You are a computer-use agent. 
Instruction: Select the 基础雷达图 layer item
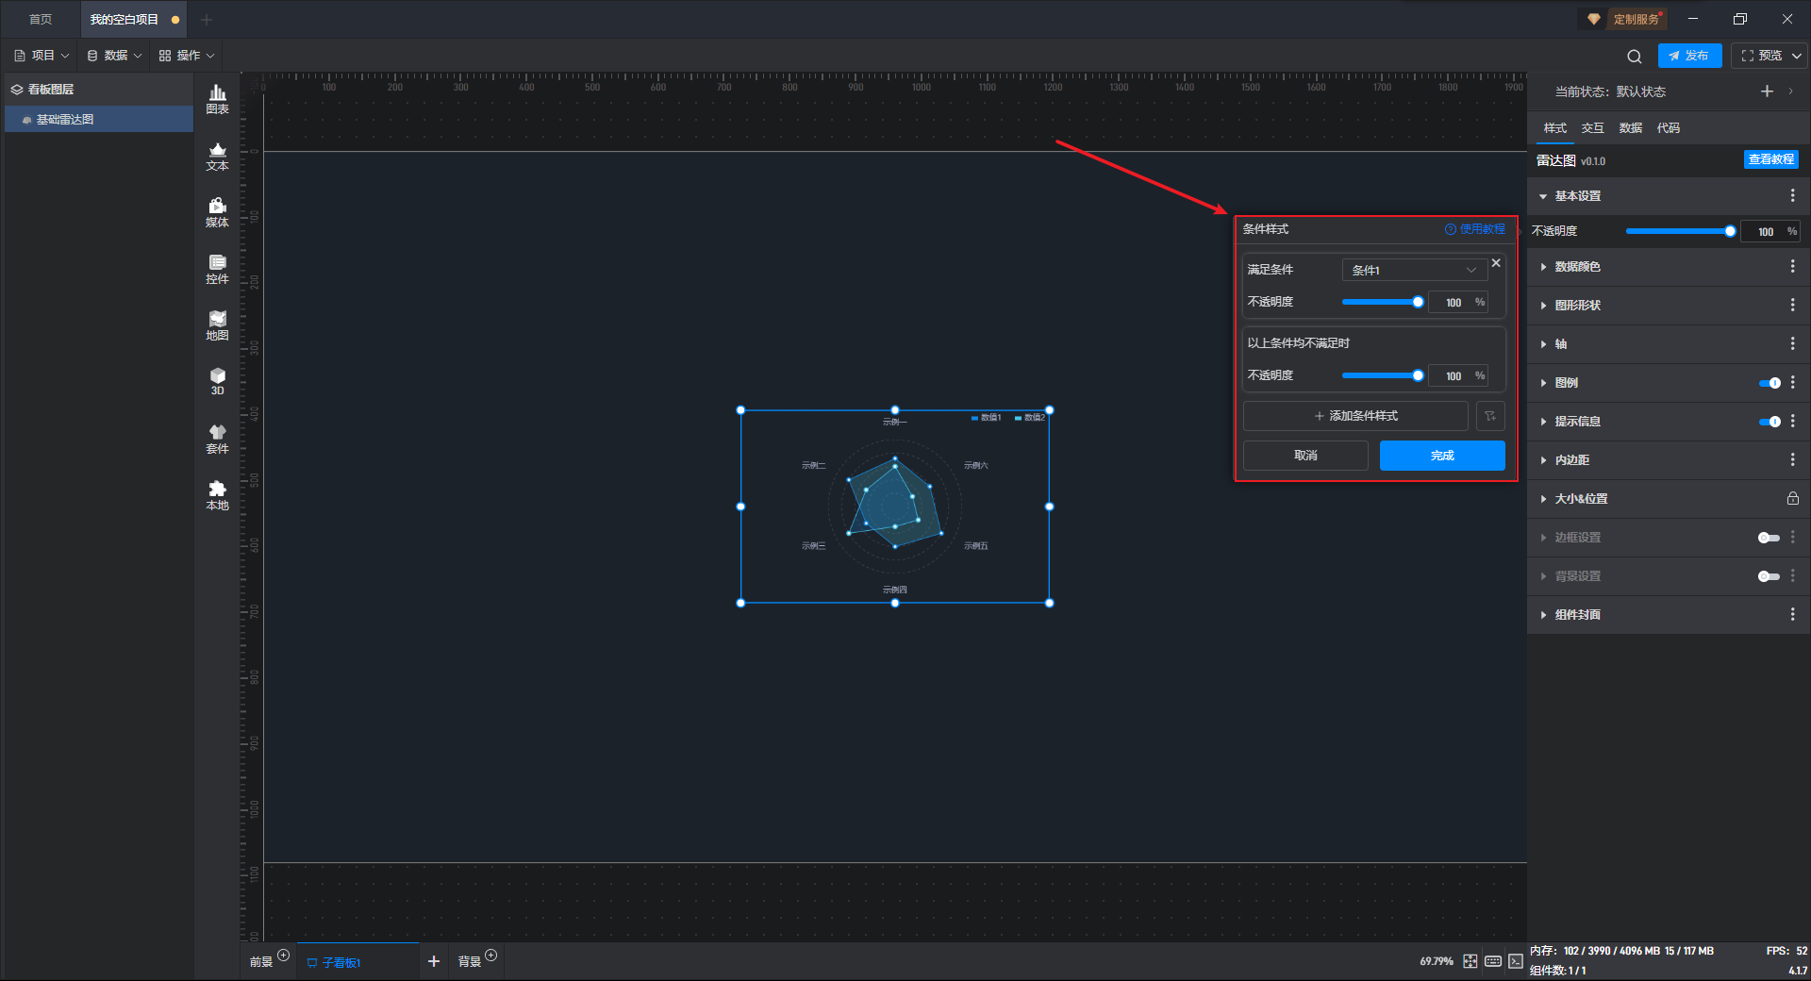[65, 120]
